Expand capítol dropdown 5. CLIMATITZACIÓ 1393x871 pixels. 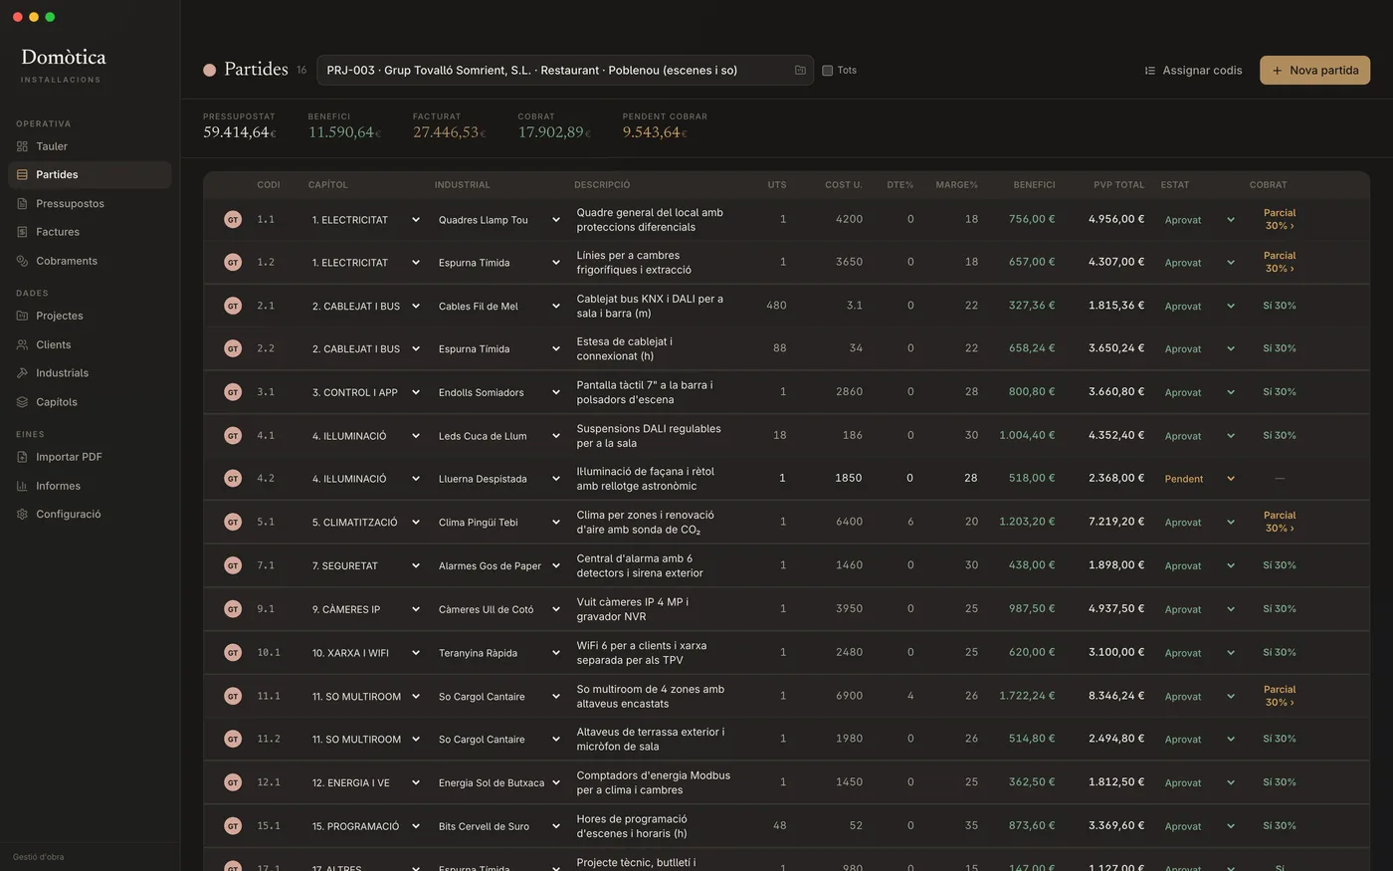click(x=365, y=523)
